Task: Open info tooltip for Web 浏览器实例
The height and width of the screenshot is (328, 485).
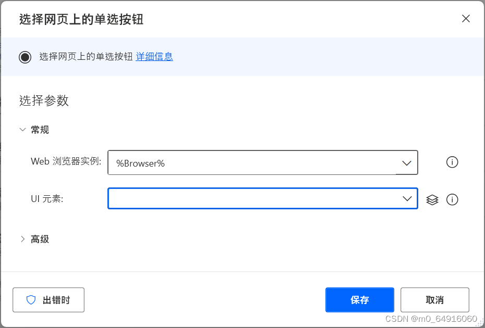Action: coord(452,162)
